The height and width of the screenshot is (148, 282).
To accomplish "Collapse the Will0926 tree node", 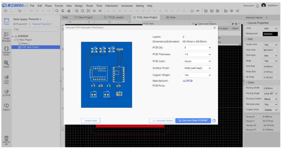I will coord(13,36).
